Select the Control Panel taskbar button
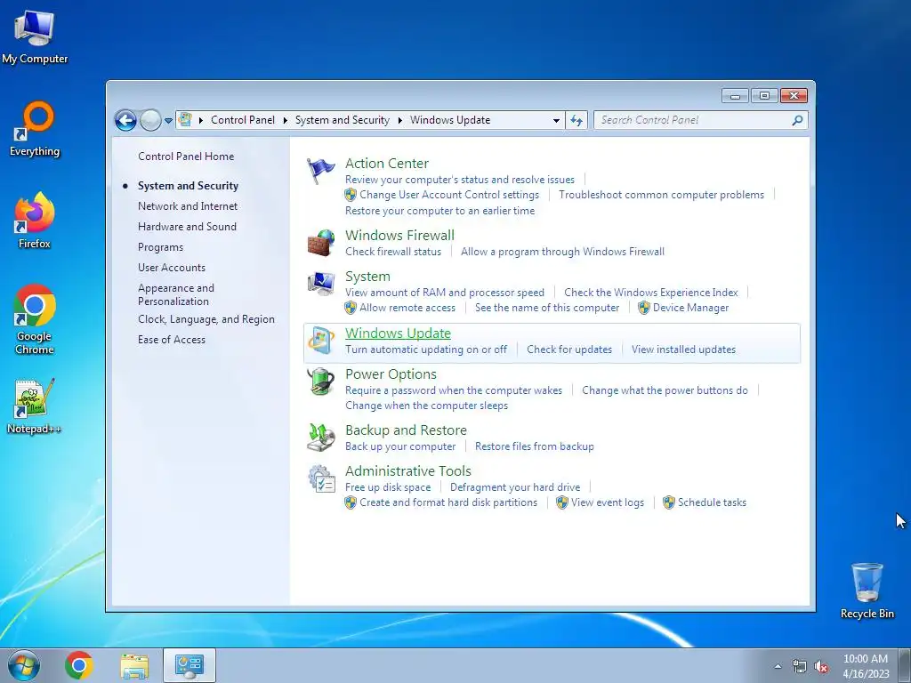This screenshot has width=911, height=683. point(189,665)
